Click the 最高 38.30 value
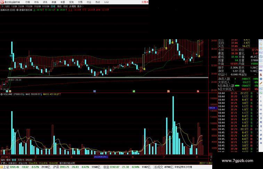 [234, 53]
